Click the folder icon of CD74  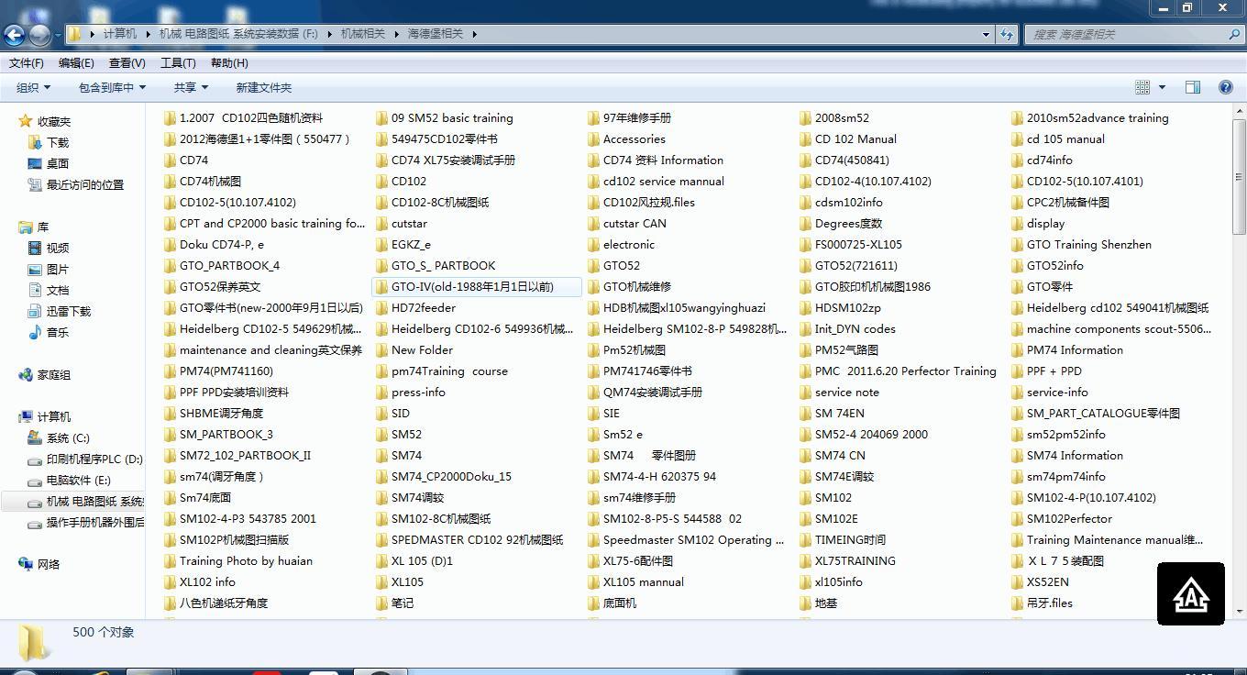pos(170,160)
